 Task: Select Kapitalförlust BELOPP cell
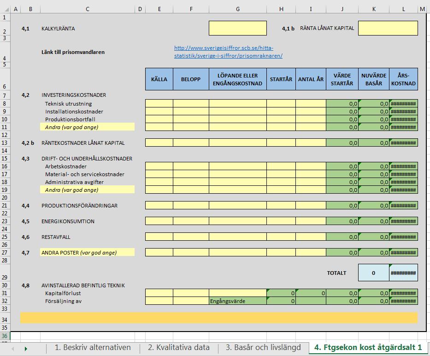click(x=191, y=293)
